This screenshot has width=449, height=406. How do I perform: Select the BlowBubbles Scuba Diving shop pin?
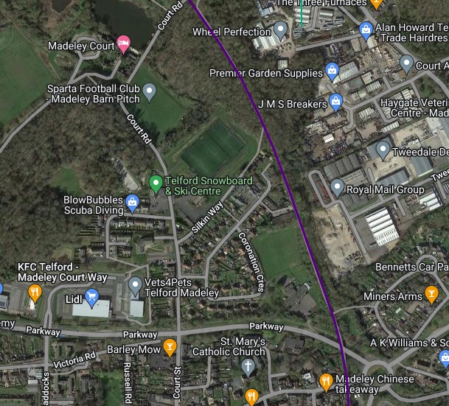click(x=132, y=203)
